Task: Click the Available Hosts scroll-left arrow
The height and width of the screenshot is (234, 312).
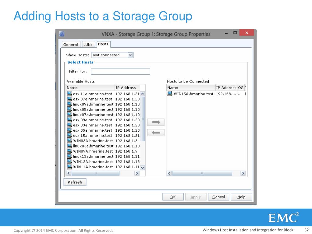Action: (x=69, y=173)
